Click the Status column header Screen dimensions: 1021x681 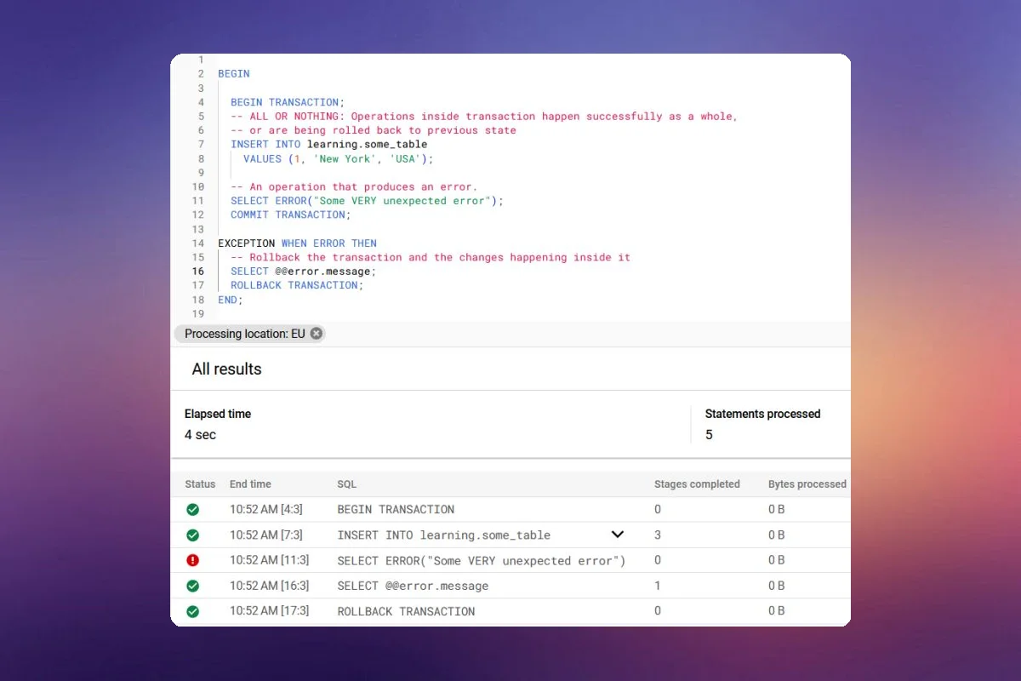click(200, 484)
